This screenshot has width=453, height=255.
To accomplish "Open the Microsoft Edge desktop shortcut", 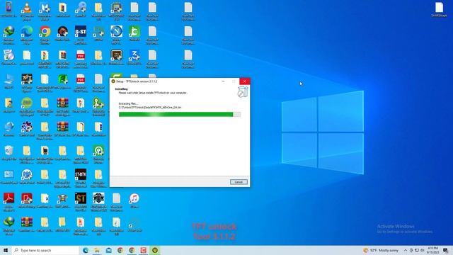I will tap(27, 34).
